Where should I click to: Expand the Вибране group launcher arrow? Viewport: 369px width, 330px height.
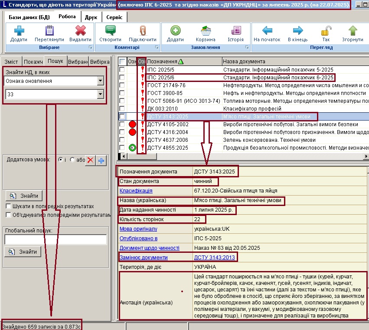click(91, 47)
